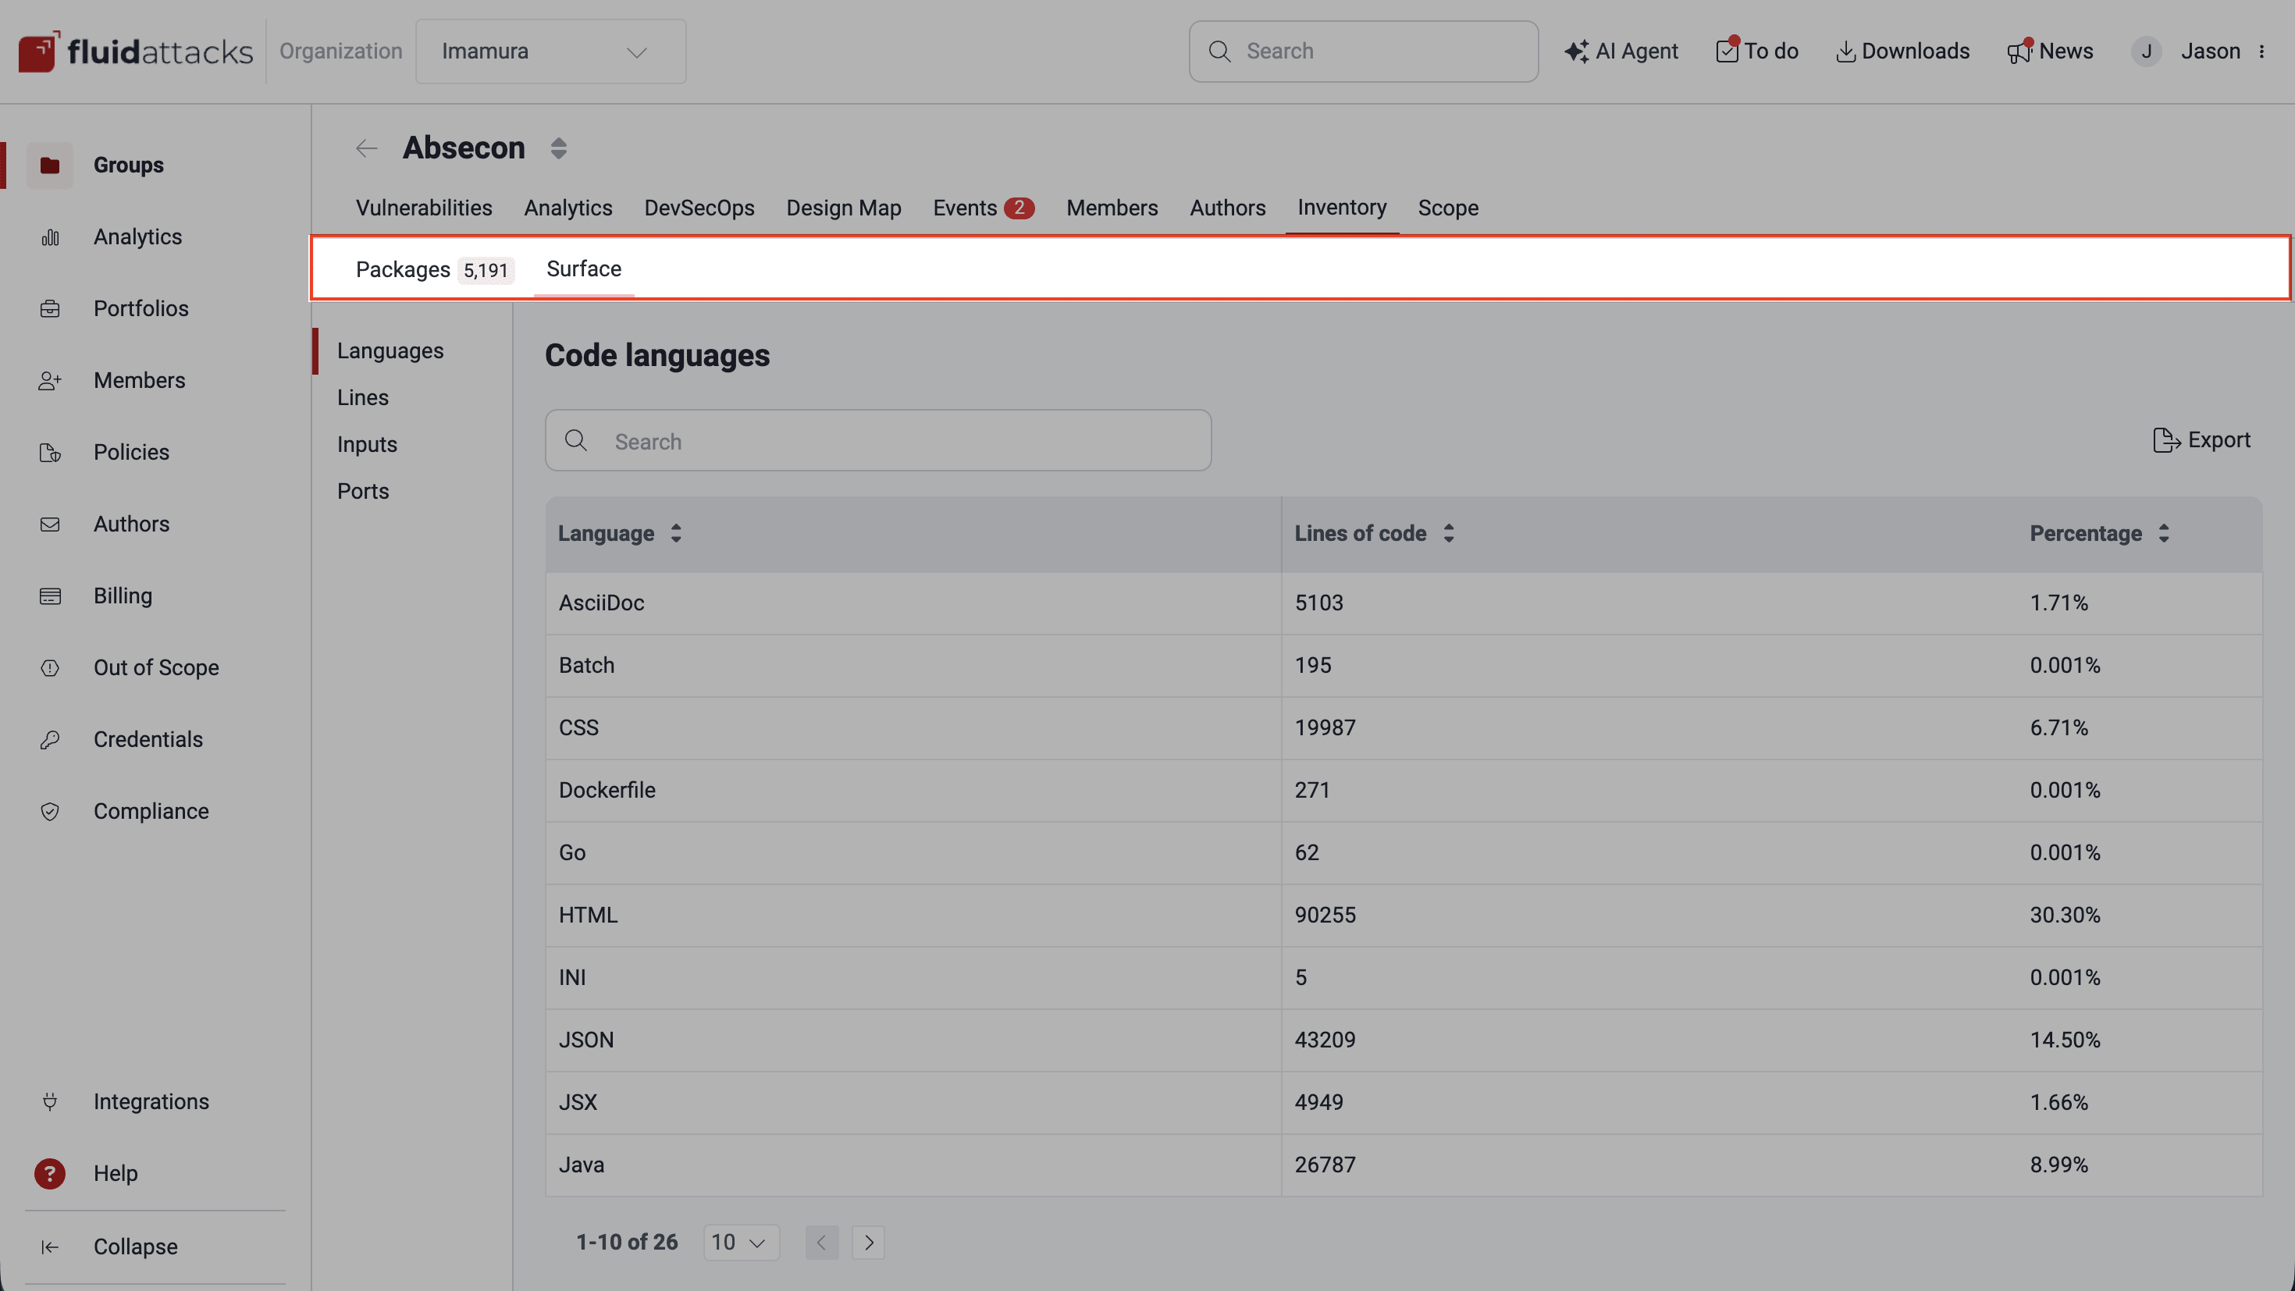
Task: Open the Integrations sidebar section
Action: coord(151,1101)
